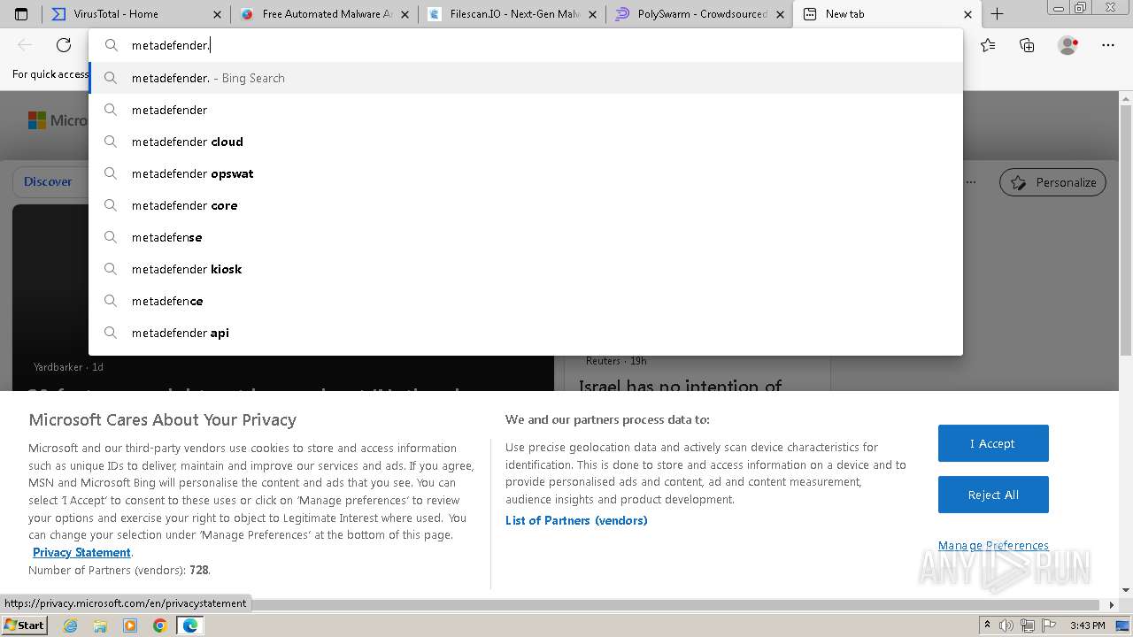Select the 'metadefender api' suggestion
Screen dimensions: 1133x637
point(526,333)
